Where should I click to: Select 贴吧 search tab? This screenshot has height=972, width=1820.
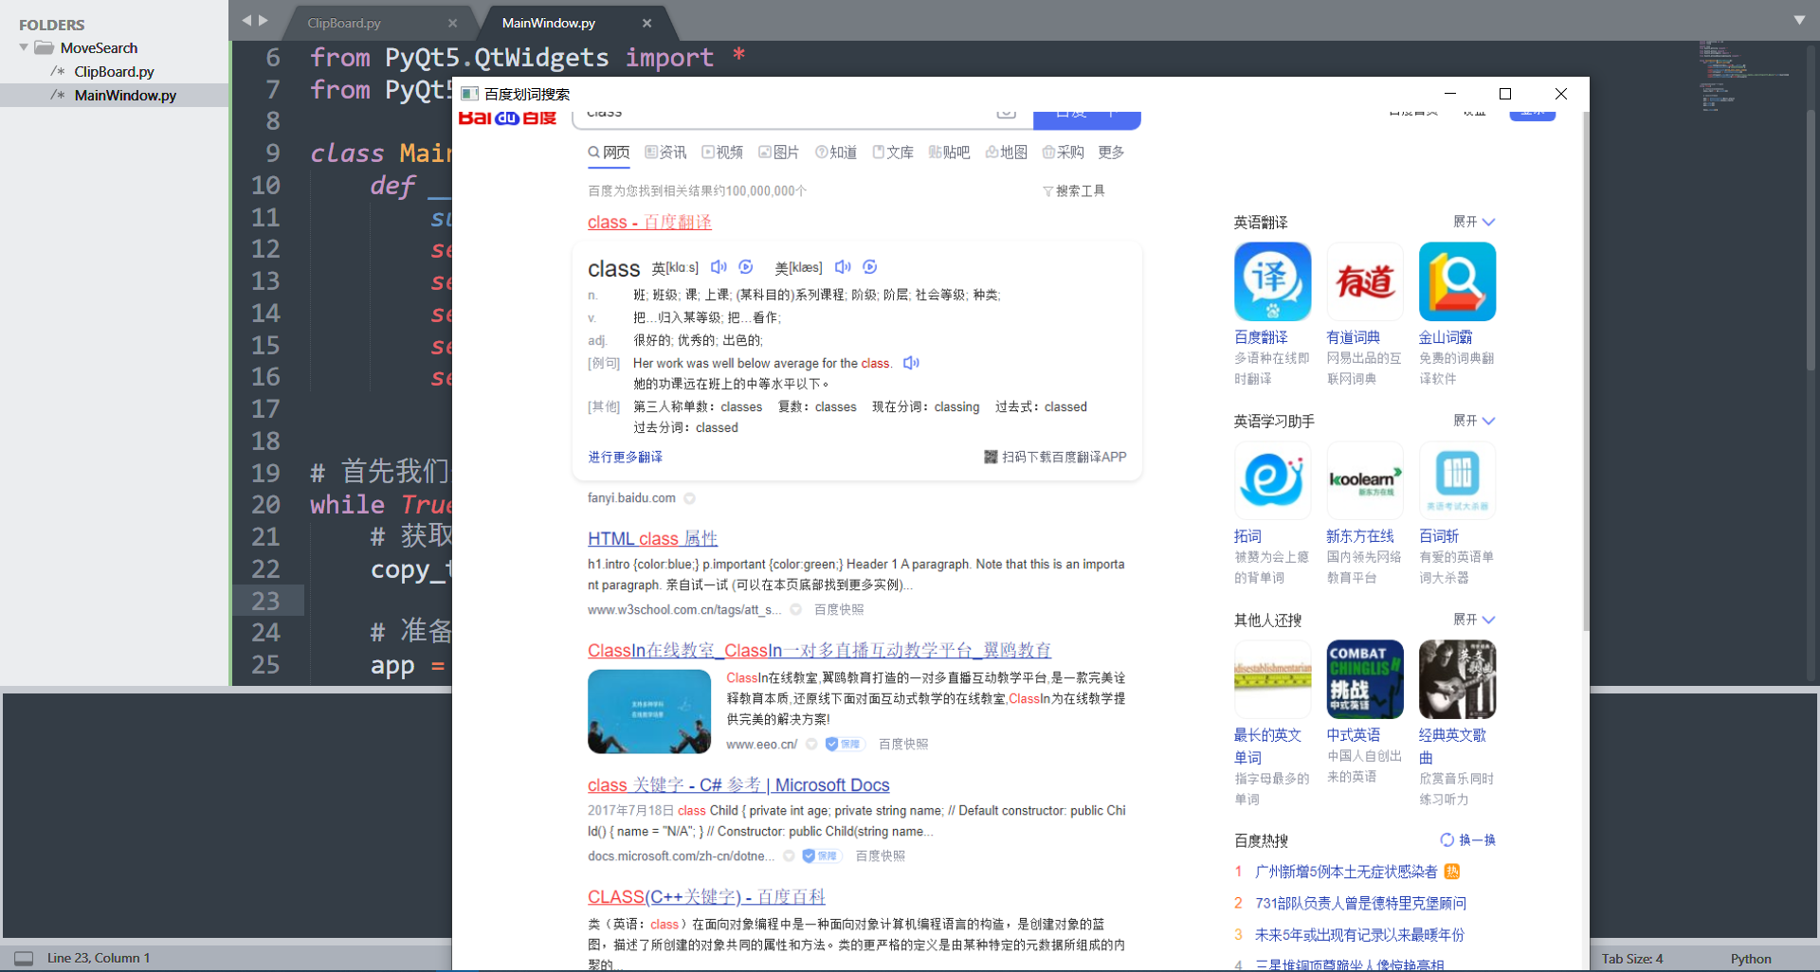click(x=949, y=153)
